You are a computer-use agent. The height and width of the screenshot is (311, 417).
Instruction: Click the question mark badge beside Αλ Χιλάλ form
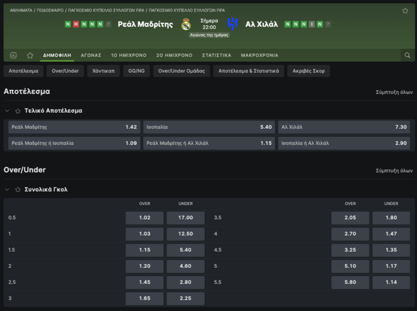point(328,24)
